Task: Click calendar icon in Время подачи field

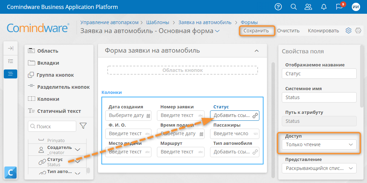Action: coord(201,134)
